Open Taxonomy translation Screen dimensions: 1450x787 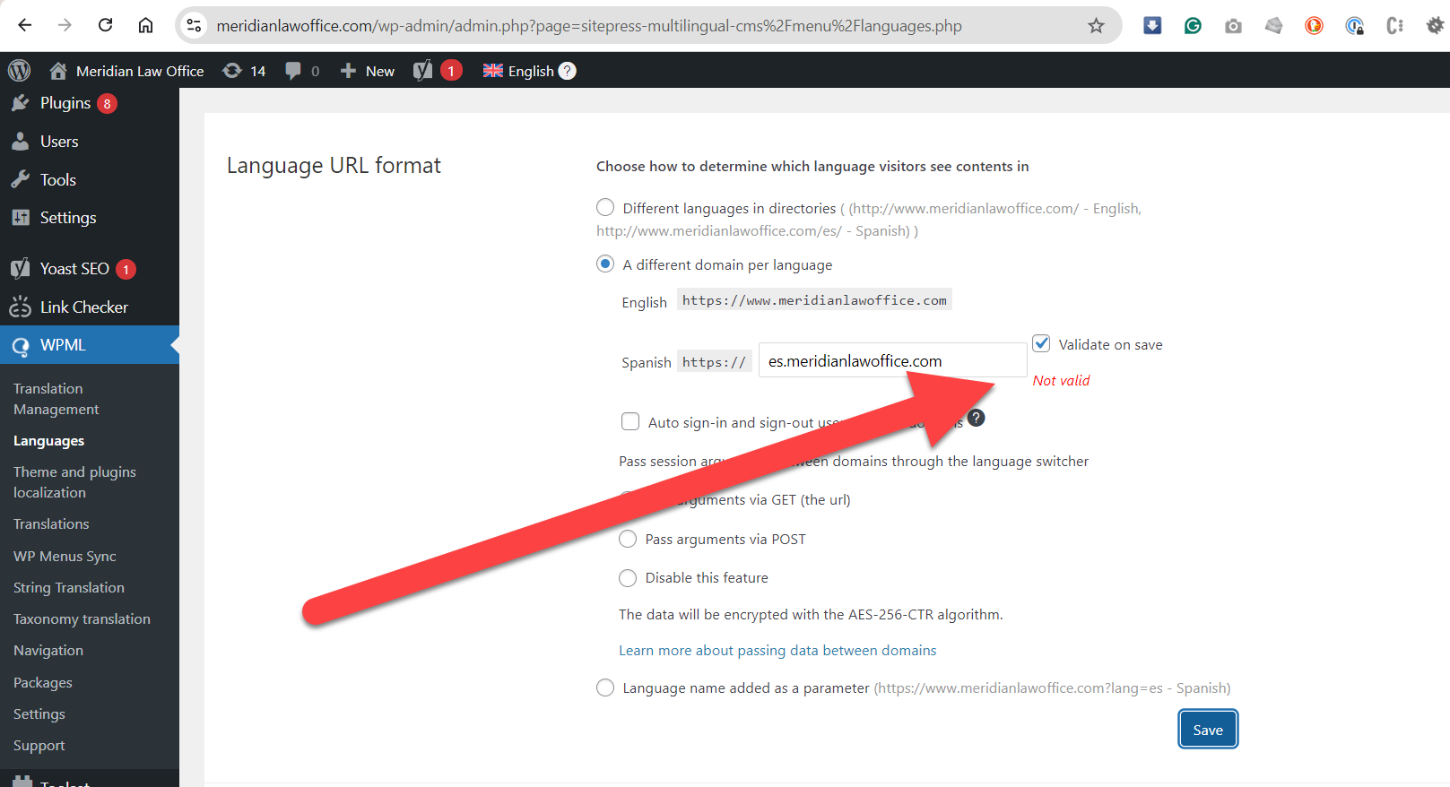pos(82,619)
